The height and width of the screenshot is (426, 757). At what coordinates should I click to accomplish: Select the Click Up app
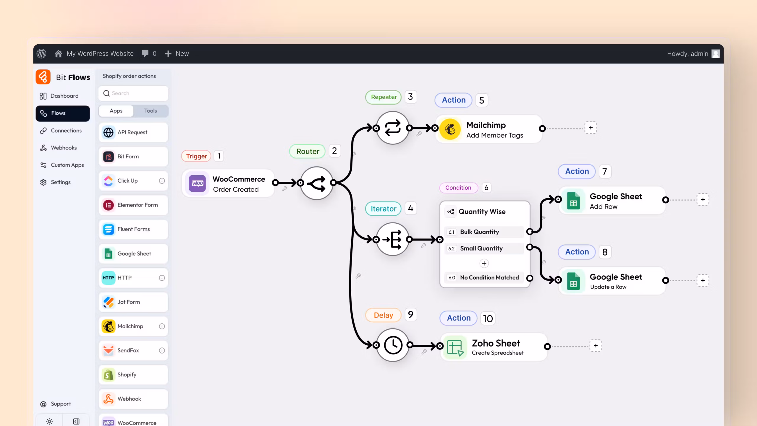(133, 181)
